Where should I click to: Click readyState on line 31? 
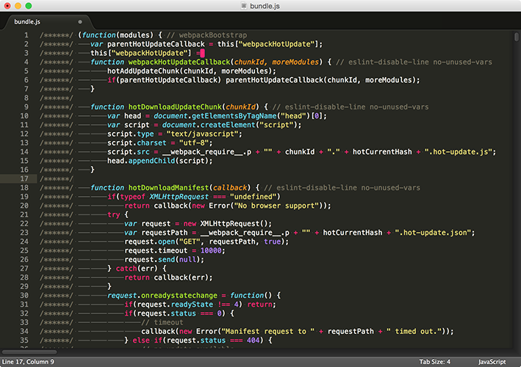pos(192,305)
